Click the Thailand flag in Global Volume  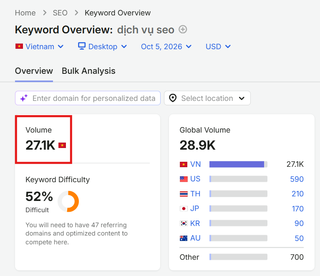[184, 194]
